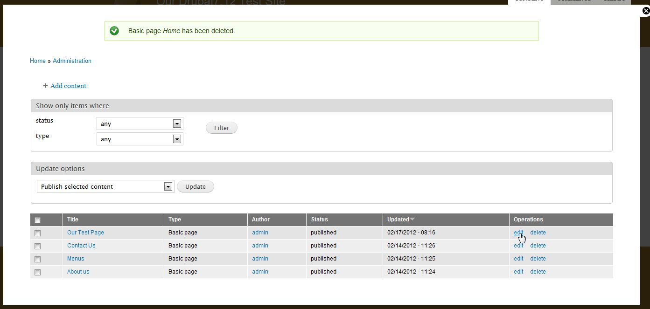This screenshot has height=309, width=650.
Task: Expand the Publish selected content dropdown
Action: tap(105, 186)
